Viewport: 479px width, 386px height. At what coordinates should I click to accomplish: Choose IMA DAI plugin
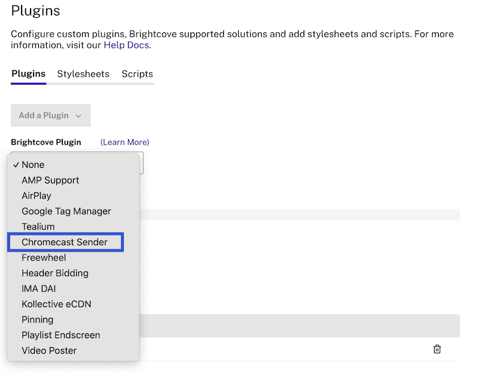[x=39, y=289]
